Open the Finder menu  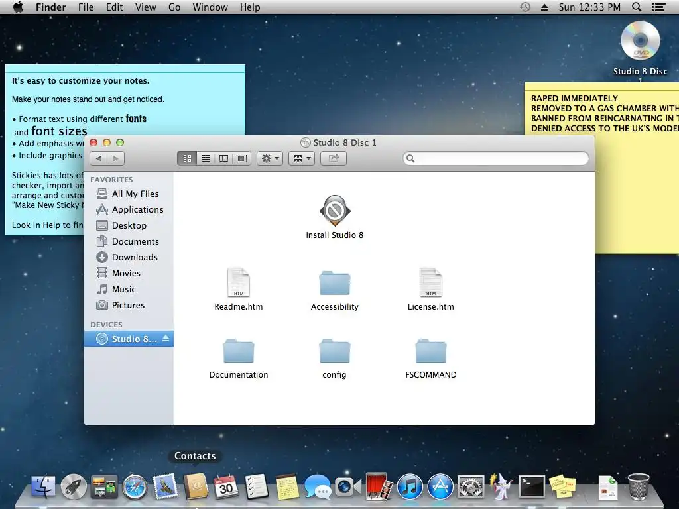pyautogui.click(x=50, y=7)
